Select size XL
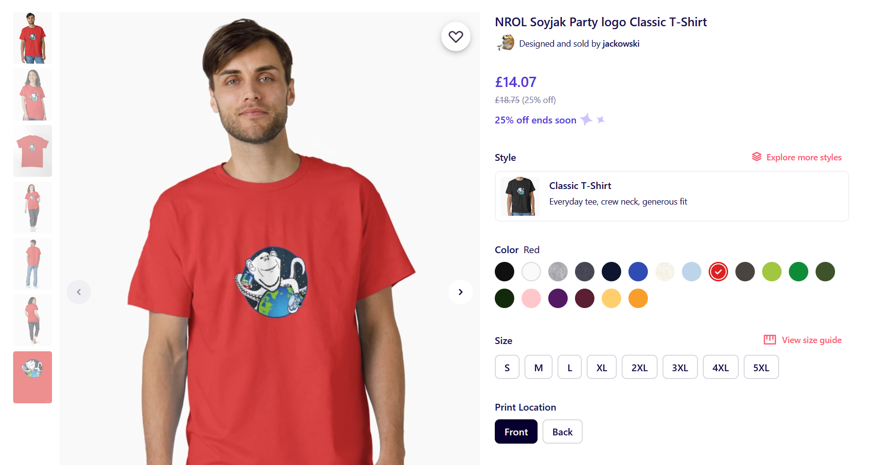This screenshot has width=888, height=465. (601, 367)
